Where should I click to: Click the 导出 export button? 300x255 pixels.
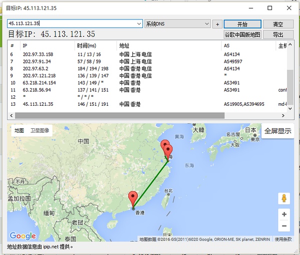(278, 34)
